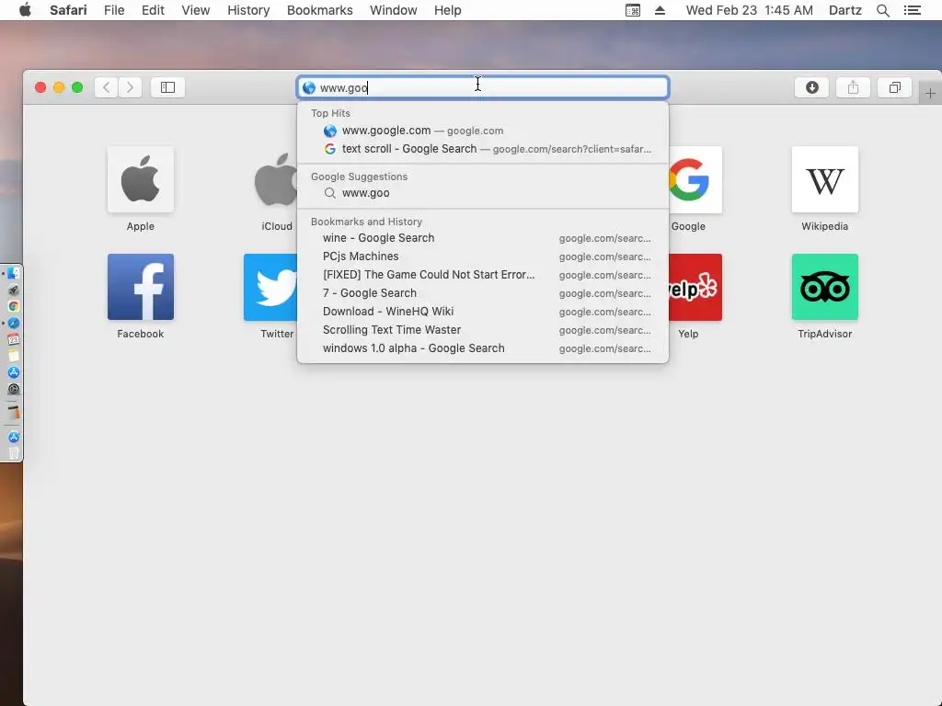Open the Bookmarks menu

[319, 10]
